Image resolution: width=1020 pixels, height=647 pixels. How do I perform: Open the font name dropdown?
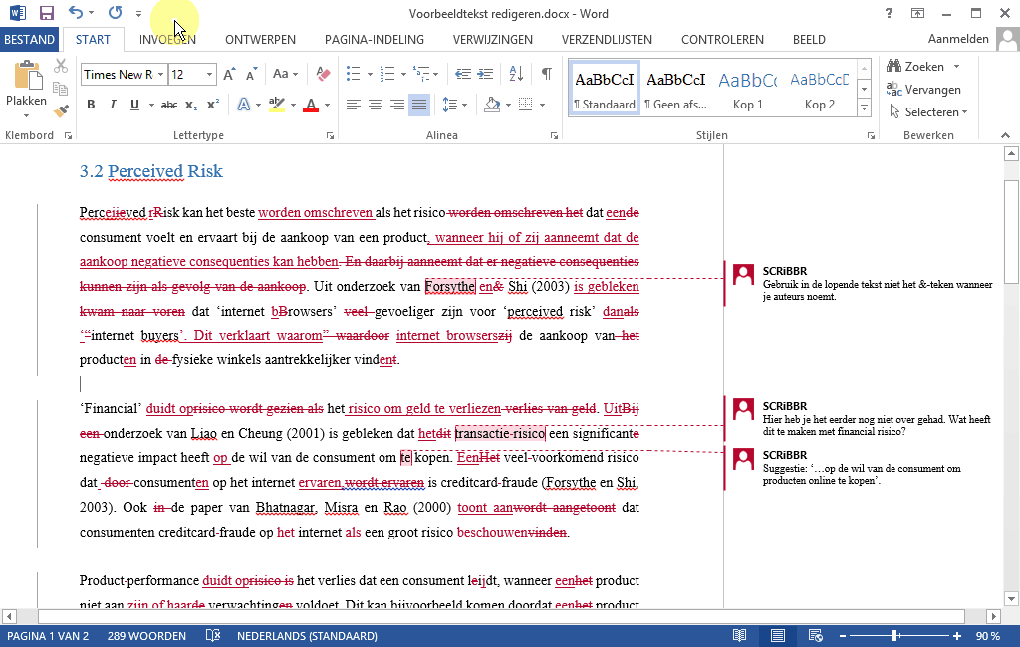tap(160, 74)
